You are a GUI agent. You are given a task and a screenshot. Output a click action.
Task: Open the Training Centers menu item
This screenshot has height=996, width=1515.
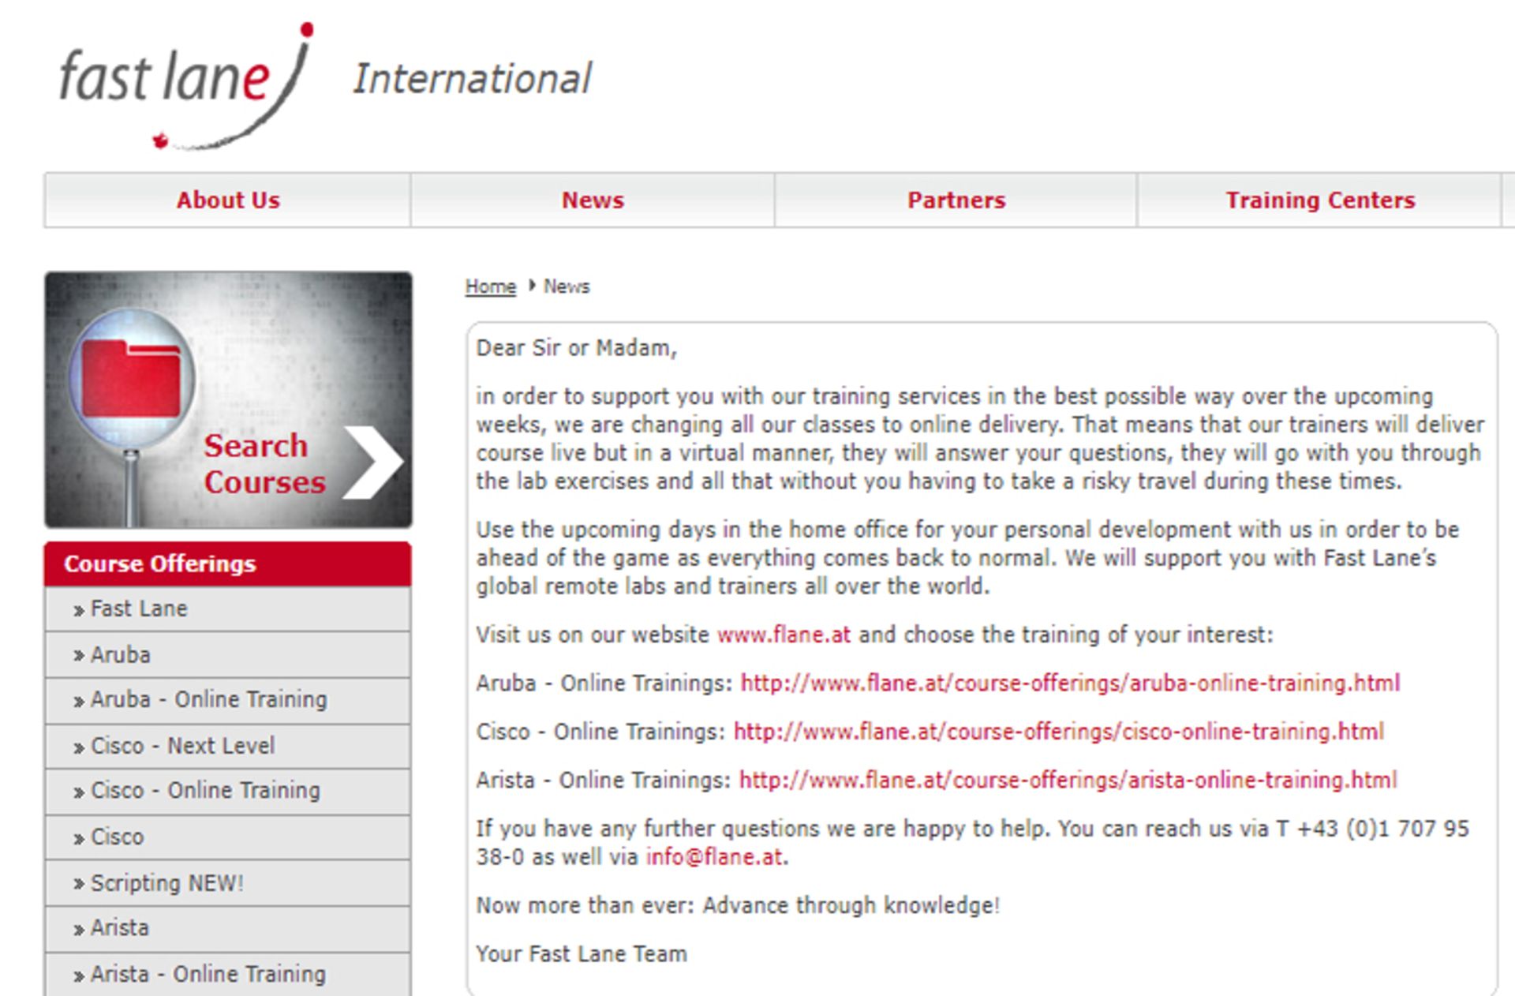pyautogui.click(x=1319, y=200)
